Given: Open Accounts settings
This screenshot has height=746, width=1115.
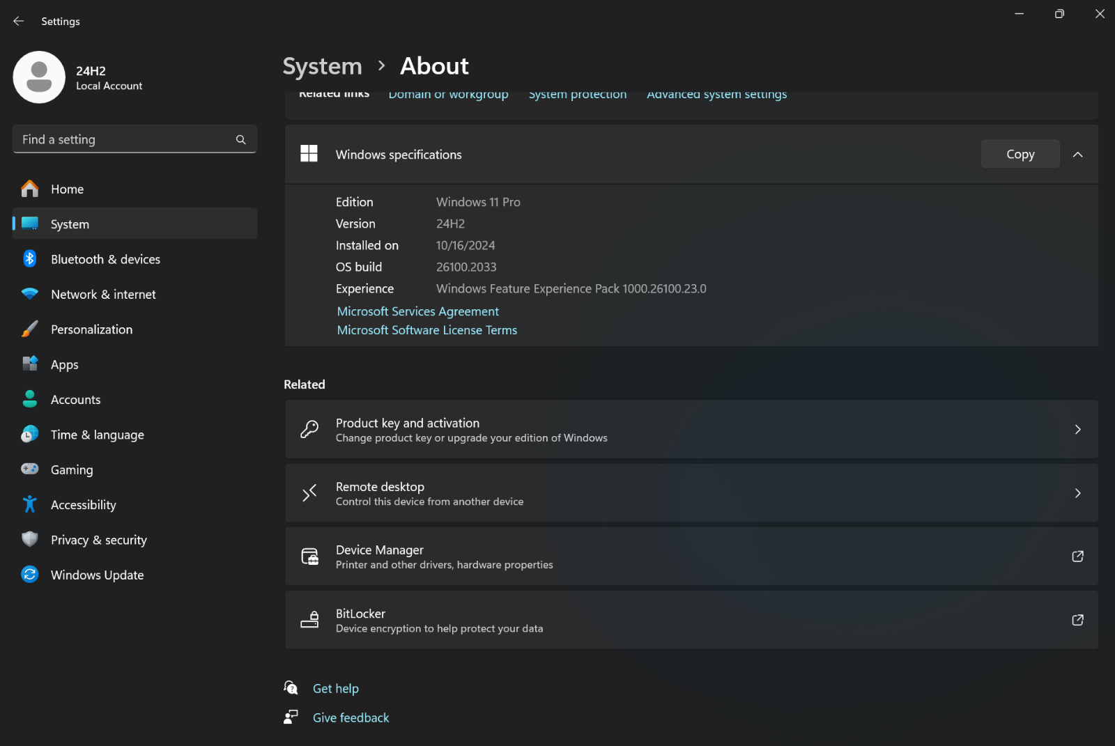Looking at the screenshot, I should (x=134, y=399).
